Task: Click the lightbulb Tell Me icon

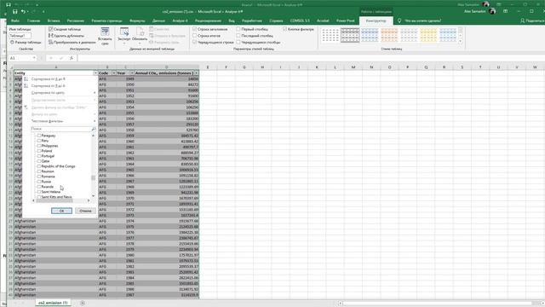Action: click(399, 20)
